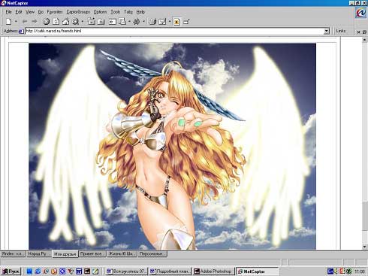Switch to the Привет все browser tab

pos(92,254)
